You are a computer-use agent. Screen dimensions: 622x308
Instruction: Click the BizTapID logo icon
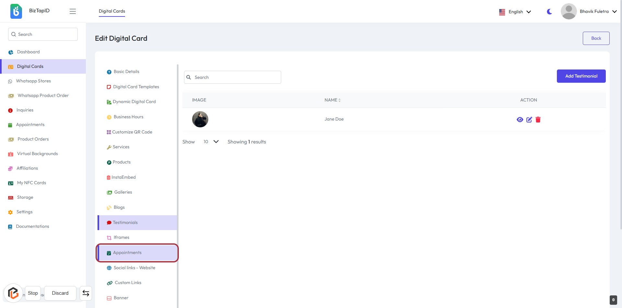point(16,11)
